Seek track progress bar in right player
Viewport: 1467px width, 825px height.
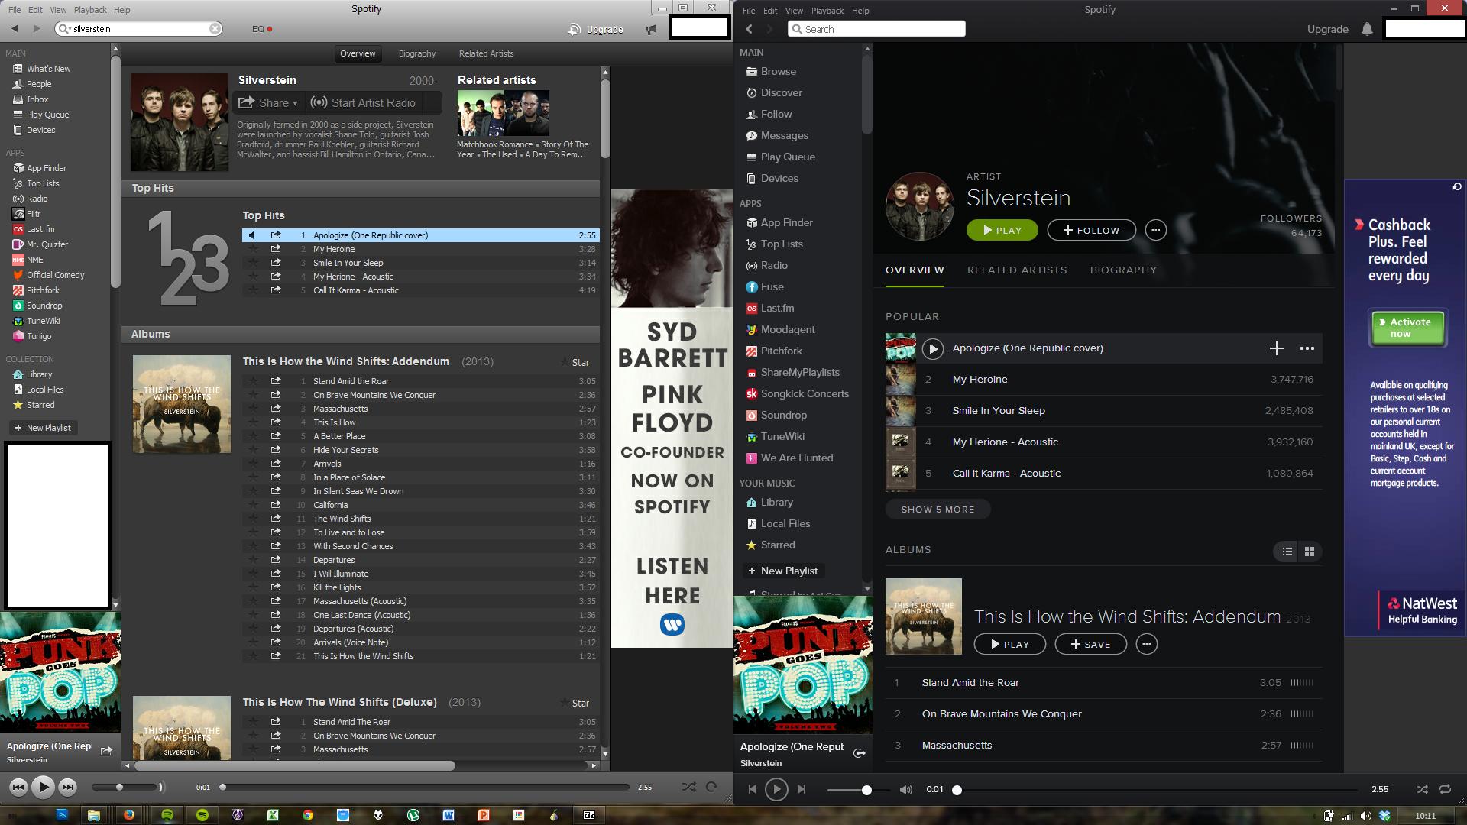1156,790
